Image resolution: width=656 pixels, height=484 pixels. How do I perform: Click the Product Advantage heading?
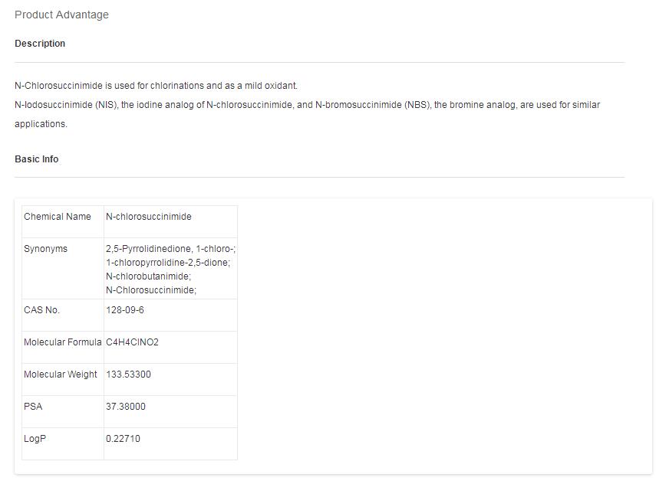click(x=61, y=15)
